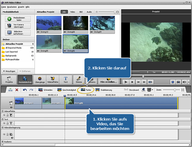Open the Übergänge (transitions) panel
This screenshot has height=147, width=192.
(x=40, y=80)
